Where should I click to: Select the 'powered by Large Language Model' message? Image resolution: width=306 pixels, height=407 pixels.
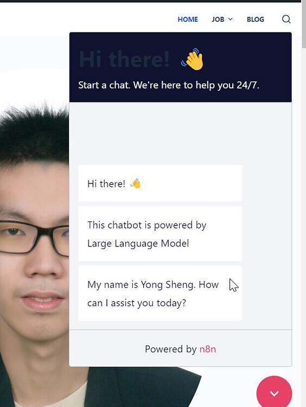(x=160, y=233)
